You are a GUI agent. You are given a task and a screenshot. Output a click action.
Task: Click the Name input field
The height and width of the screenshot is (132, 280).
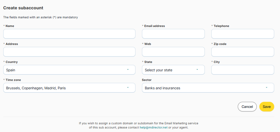pos(69,34)
